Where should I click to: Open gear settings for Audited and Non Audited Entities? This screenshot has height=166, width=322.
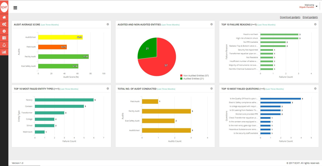tap(212, 24)
